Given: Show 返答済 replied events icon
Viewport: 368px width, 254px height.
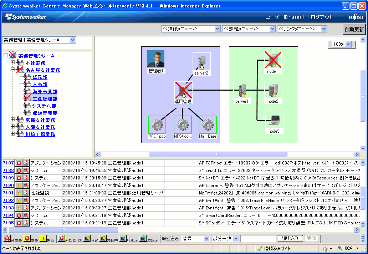Looking at the screenshot, I should point(143,238).
